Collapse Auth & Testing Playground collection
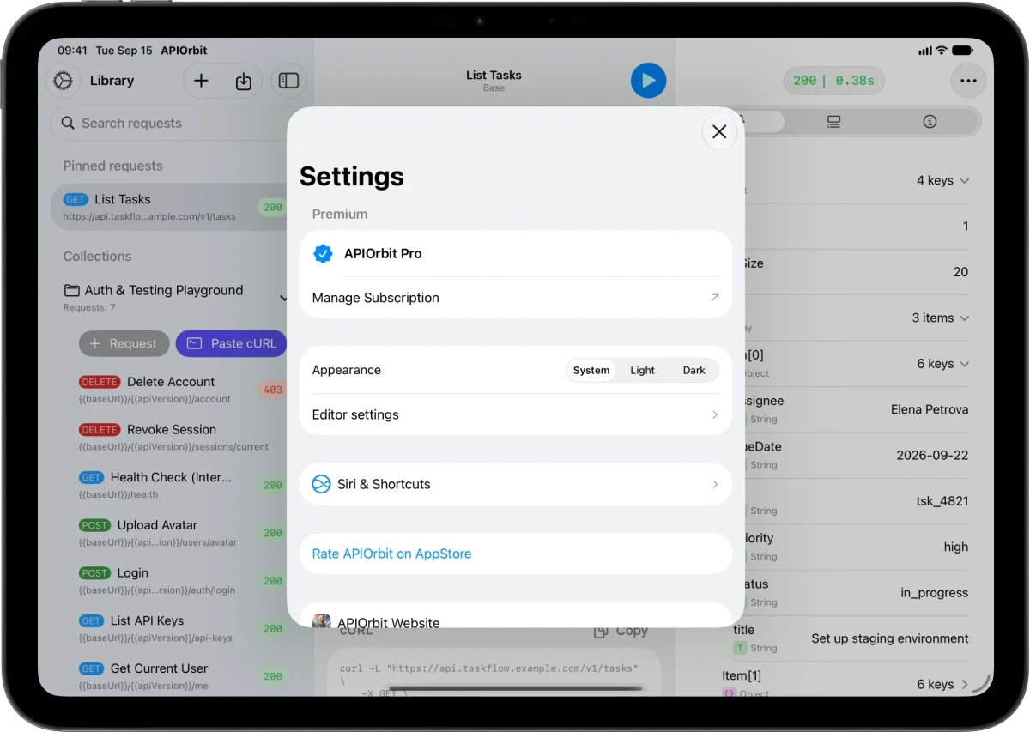 [283, 298]
